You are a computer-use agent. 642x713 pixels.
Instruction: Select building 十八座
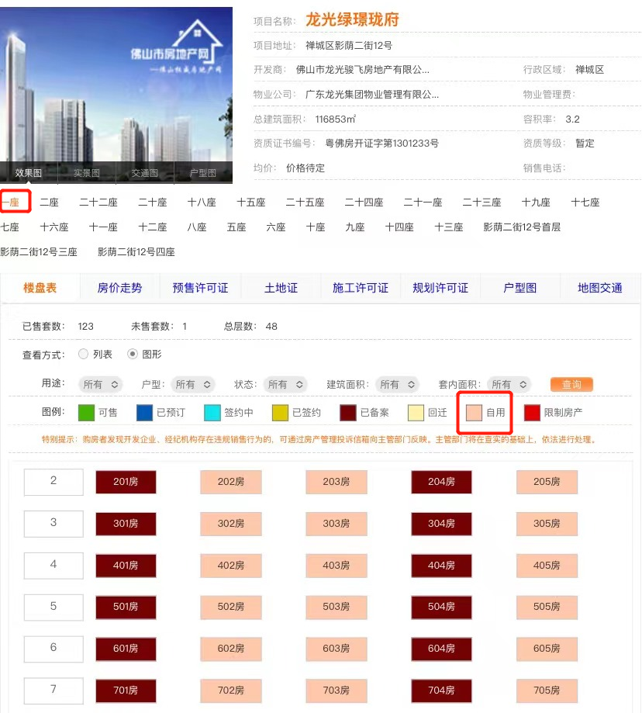202,202
